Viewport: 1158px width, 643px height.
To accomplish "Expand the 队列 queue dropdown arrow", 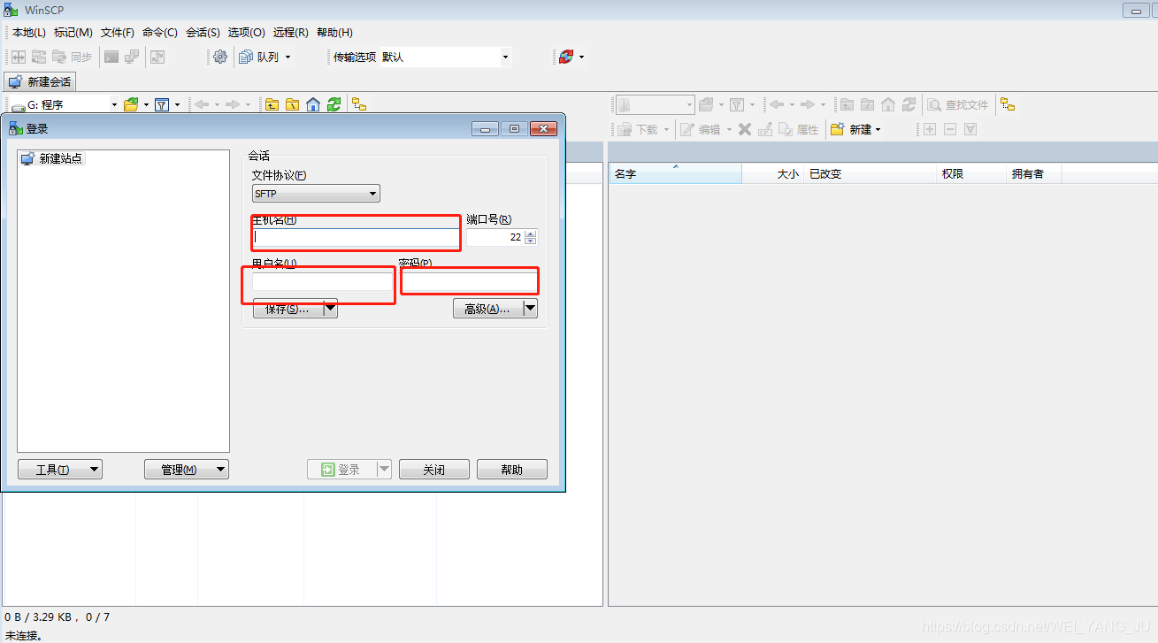I will point(288,57).
